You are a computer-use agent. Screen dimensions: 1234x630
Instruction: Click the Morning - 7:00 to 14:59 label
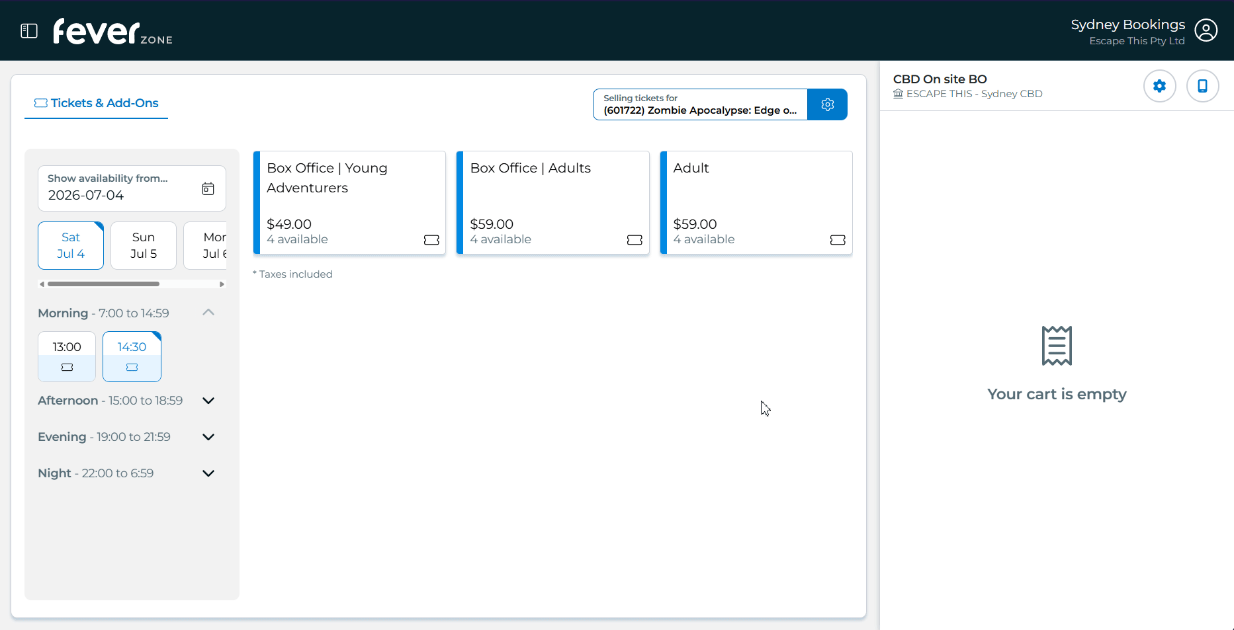pos(103,313)
